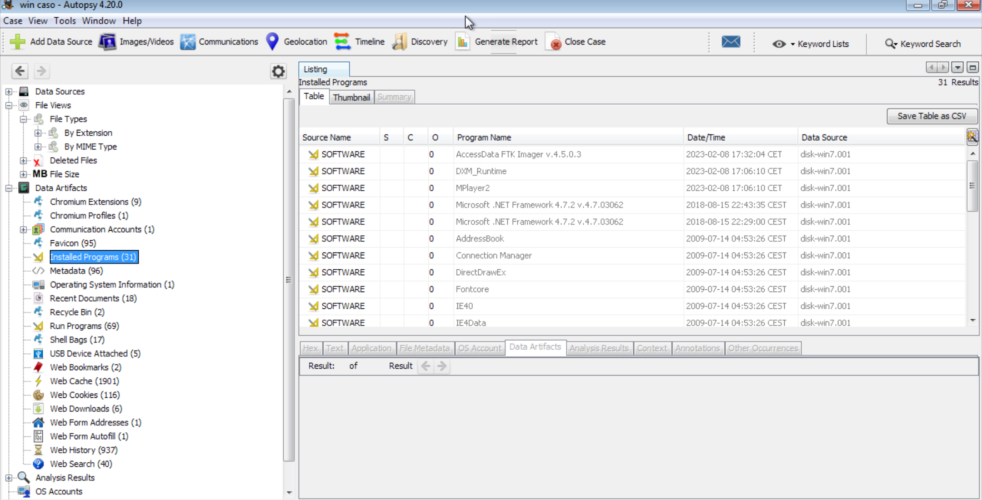The height and width of the screenshot is (500, 982).
Task: Click the envelope mail icon in toolbar
Action: tap(731, 42)
